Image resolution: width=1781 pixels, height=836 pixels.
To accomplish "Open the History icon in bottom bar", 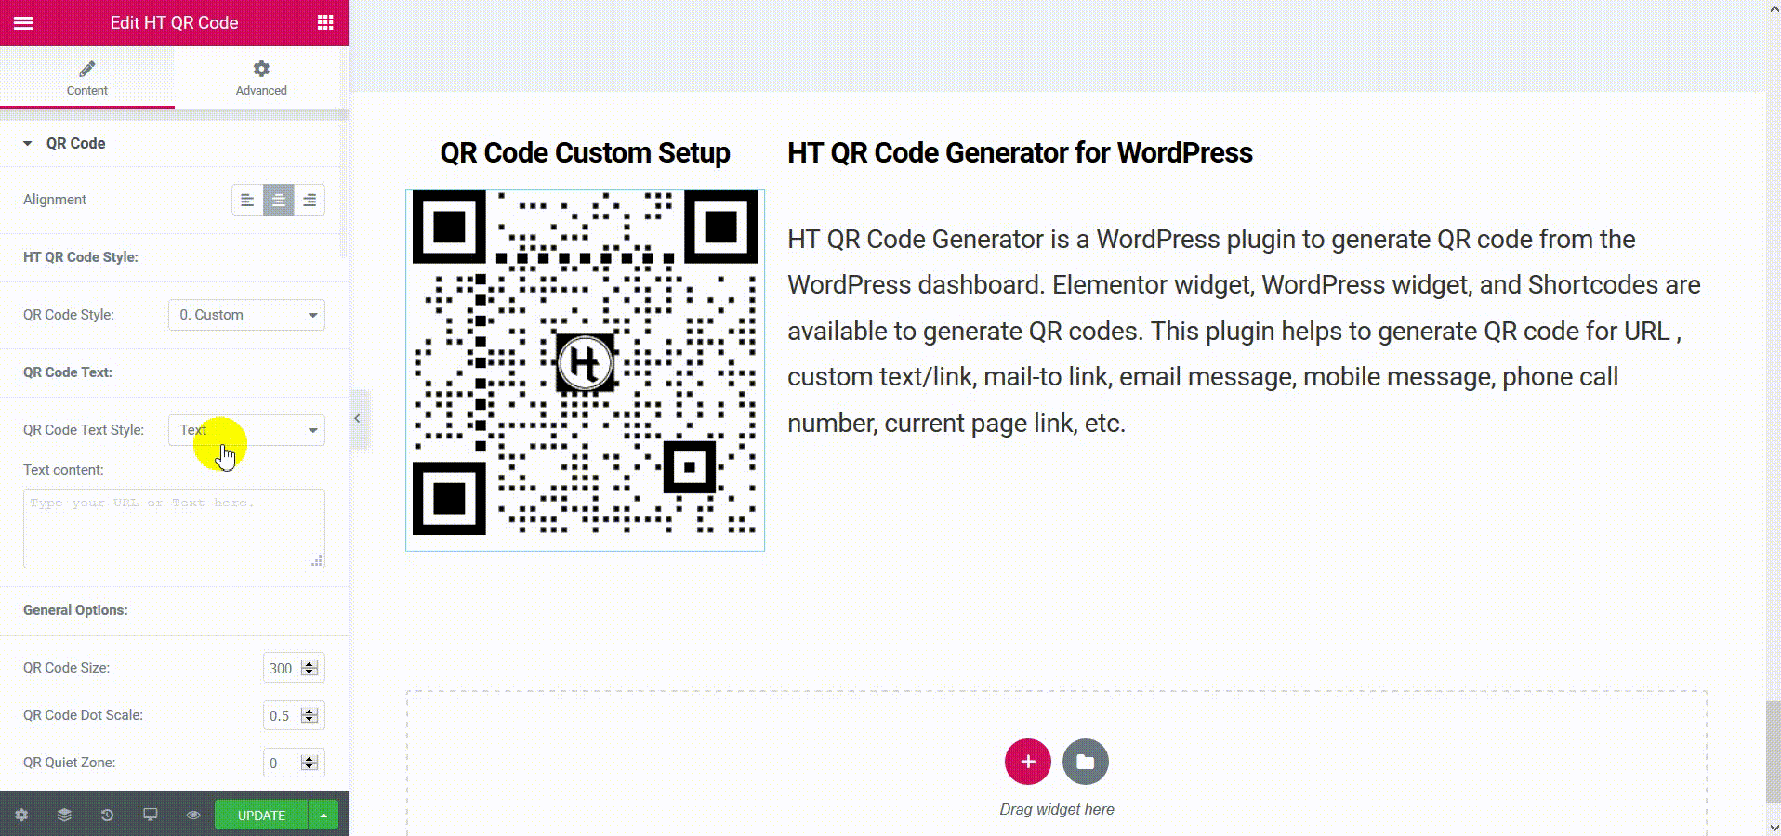I will click(x=107, y=815).
